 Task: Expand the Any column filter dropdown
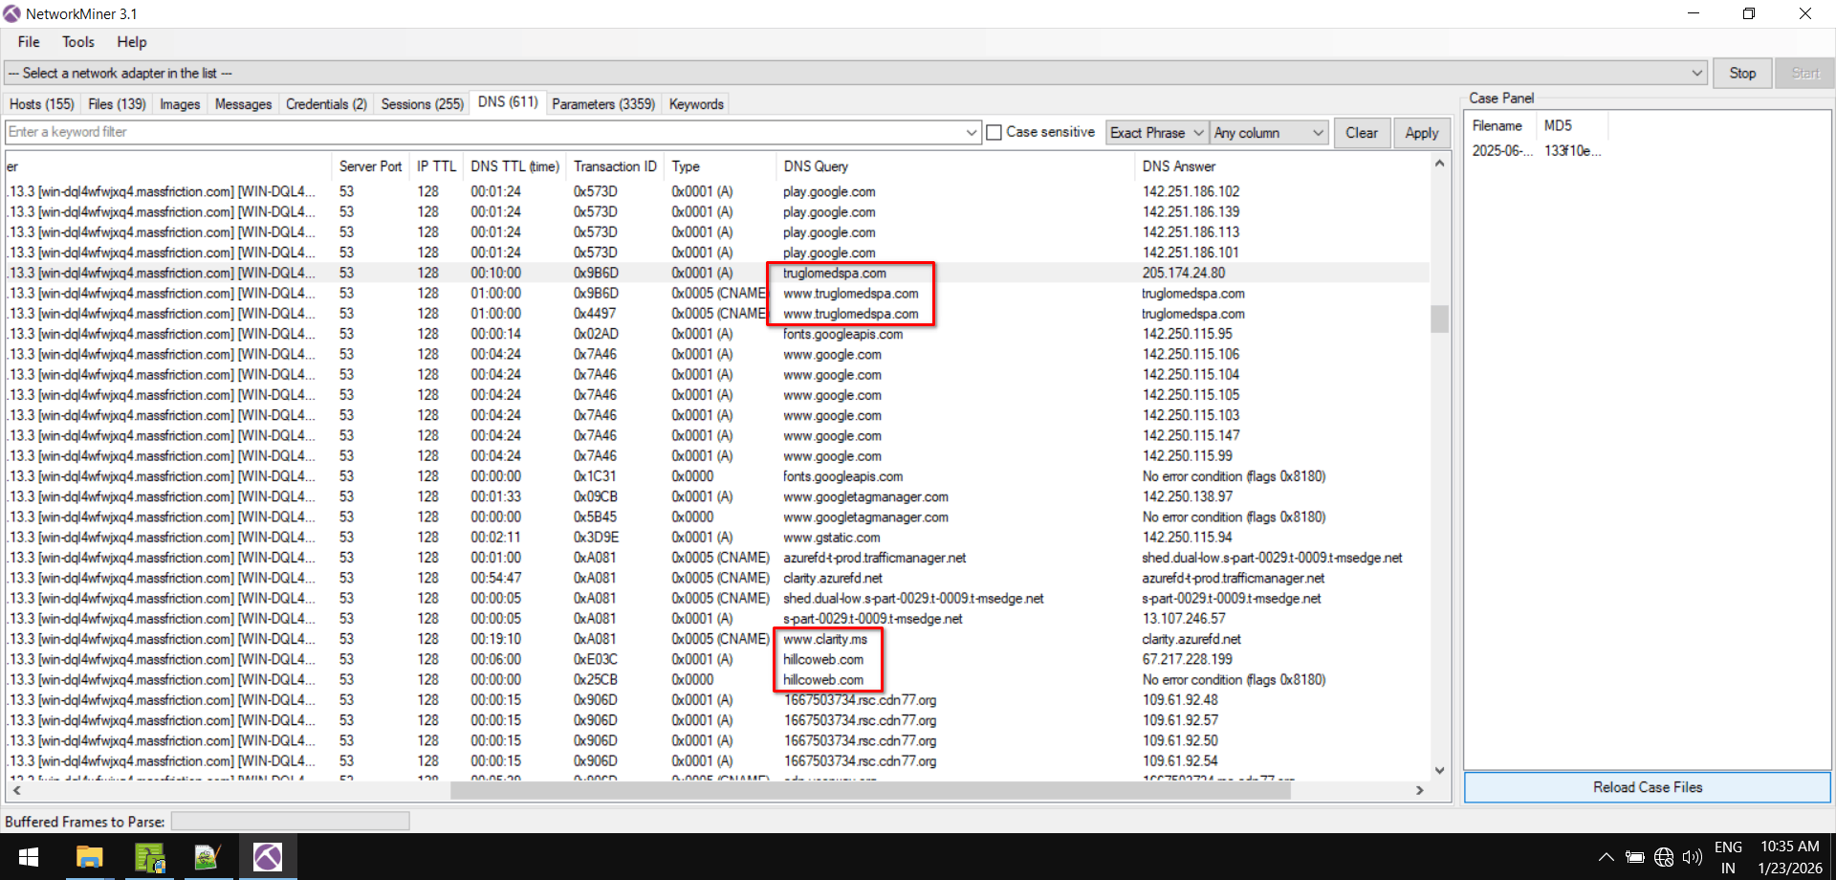1267,132
